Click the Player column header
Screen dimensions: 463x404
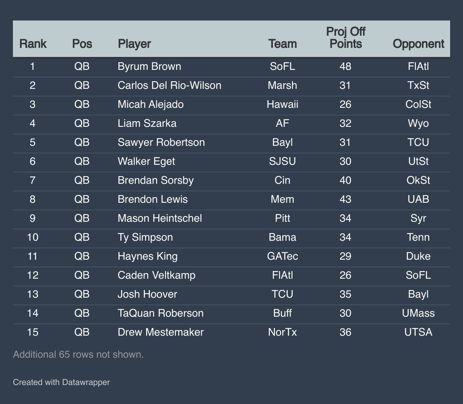pos(134,44)
